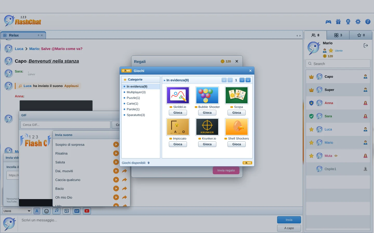Click the info icon in the header
The height and width of the screenshot is (233, 374).
point(368,22)
